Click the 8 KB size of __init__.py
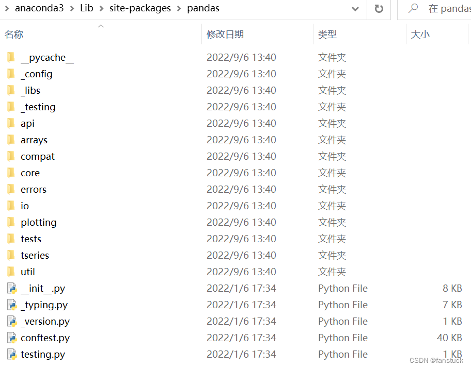This screenshot has height=368, width=471. [452, 288]
